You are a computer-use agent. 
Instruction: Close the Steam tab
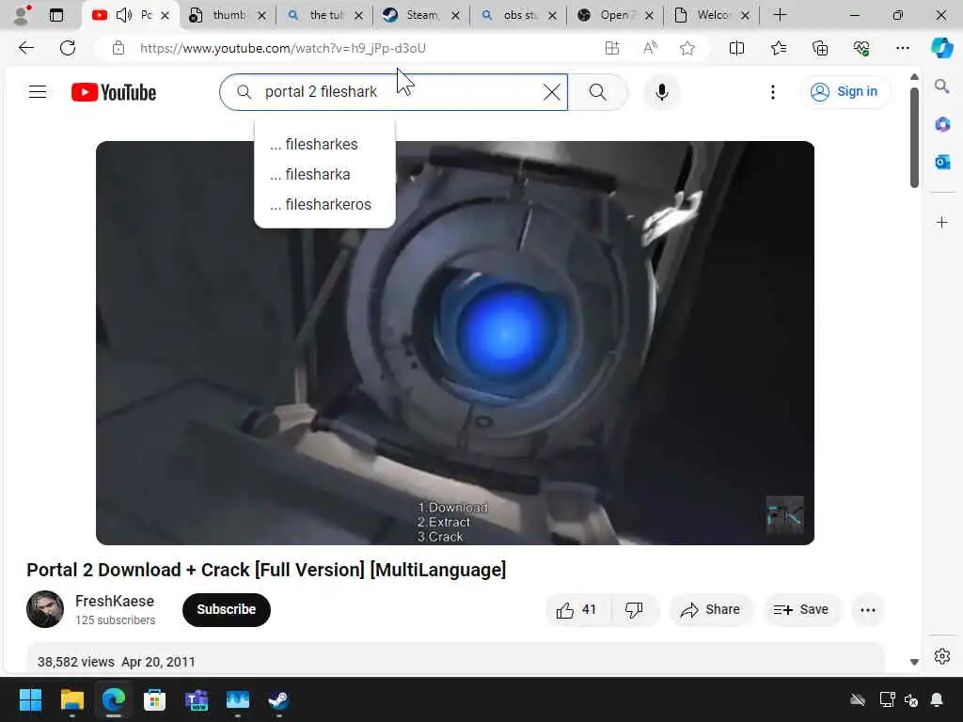[455, 15]
